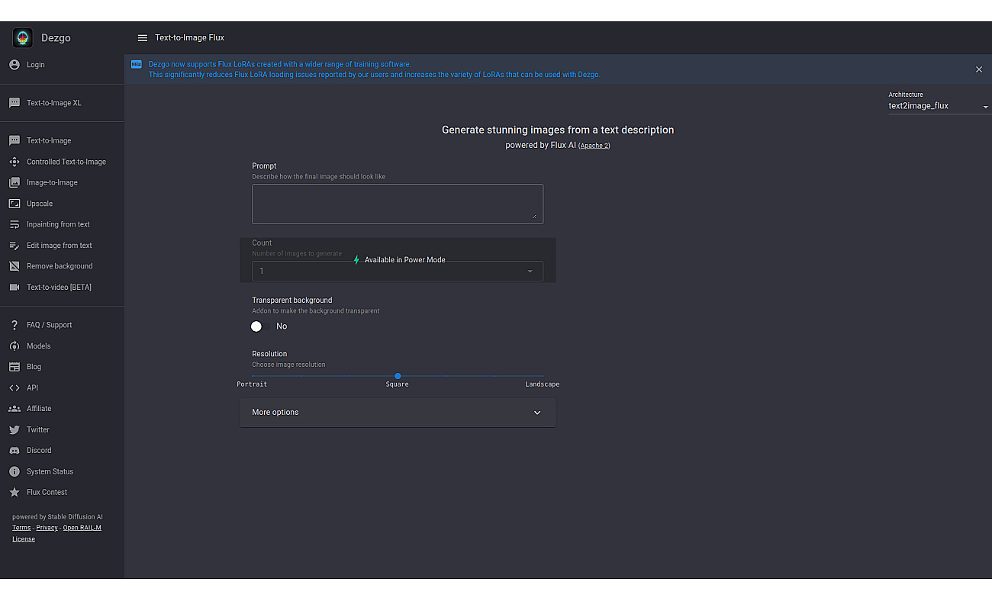The width and height of the screenshot is (992, 601).
Task: Click the Upscale sidebar icon
Action: coord(14,204)
